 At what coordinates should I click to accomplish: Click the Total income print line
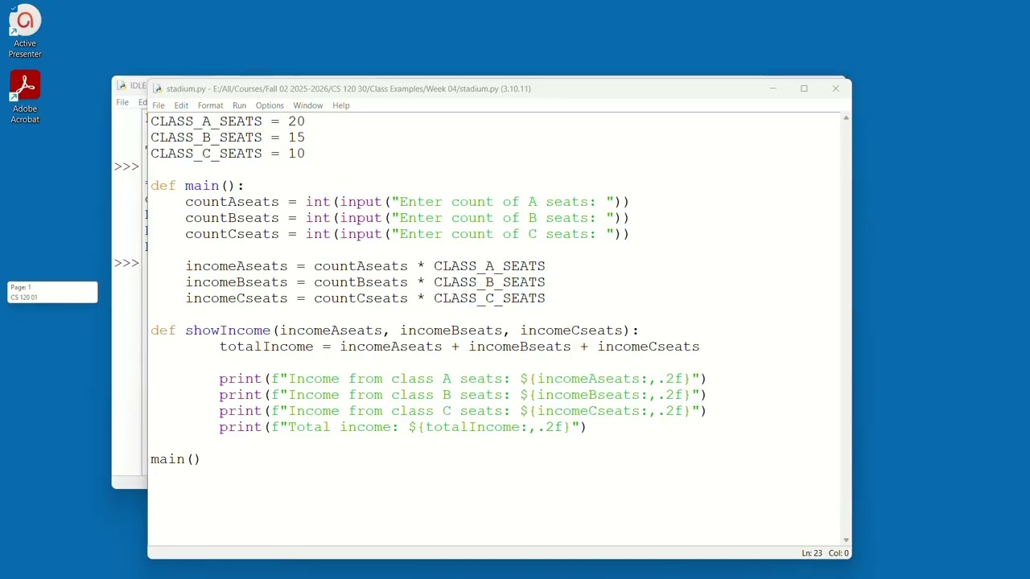[402, 427]
